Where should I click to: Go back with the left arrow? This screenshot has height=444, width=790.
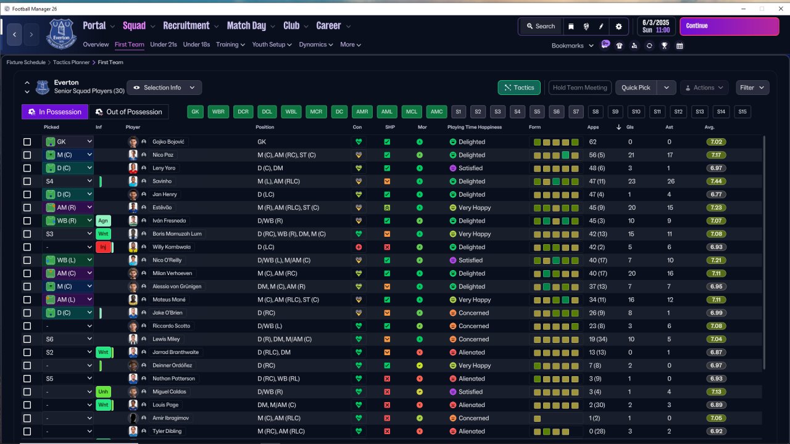tap(15, 35)
